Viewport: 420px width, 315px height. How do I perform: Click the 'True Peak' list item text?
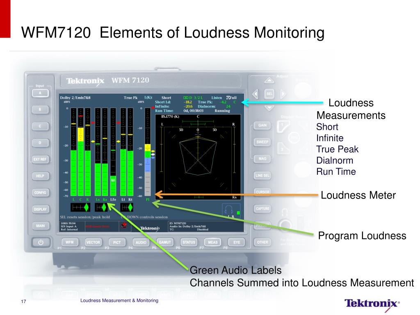(x=337, y=149)
